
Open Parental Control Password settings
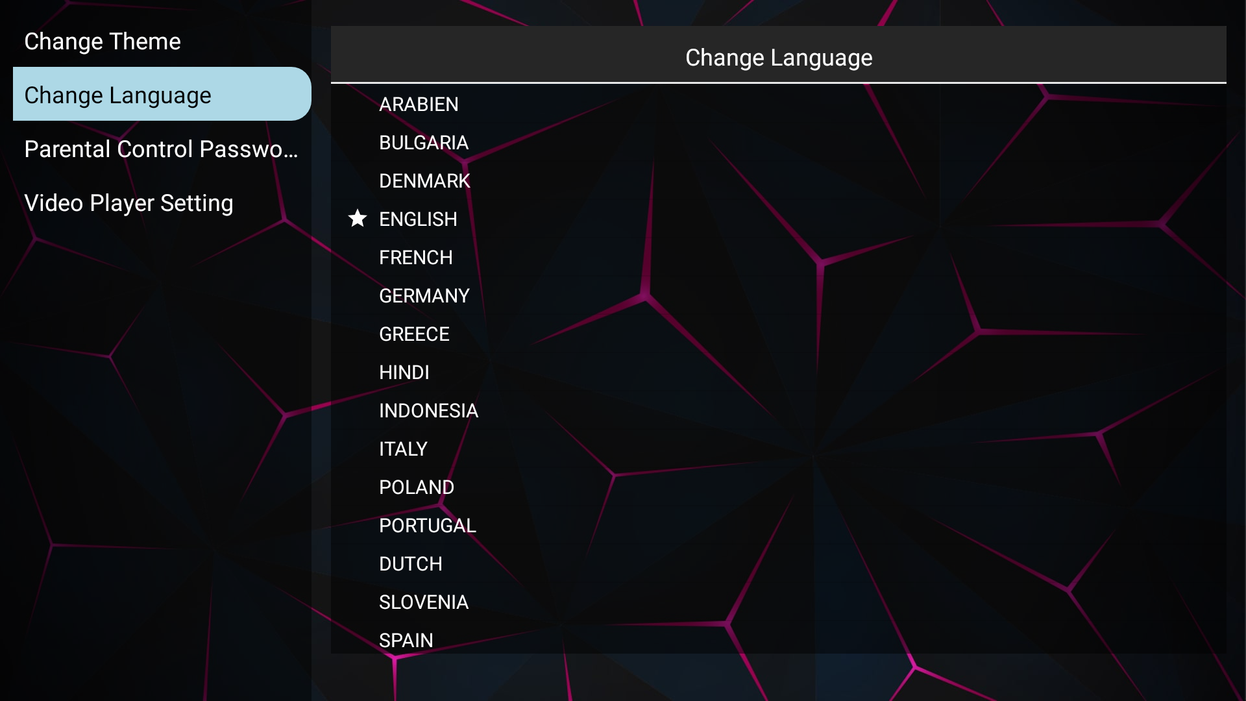point(161,149)
